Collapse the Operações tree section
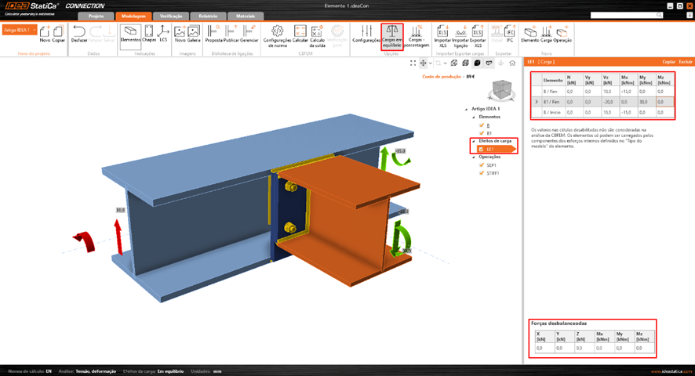This screenshot has width=695, height=376. pyautogui.click(x=474, y=157)
